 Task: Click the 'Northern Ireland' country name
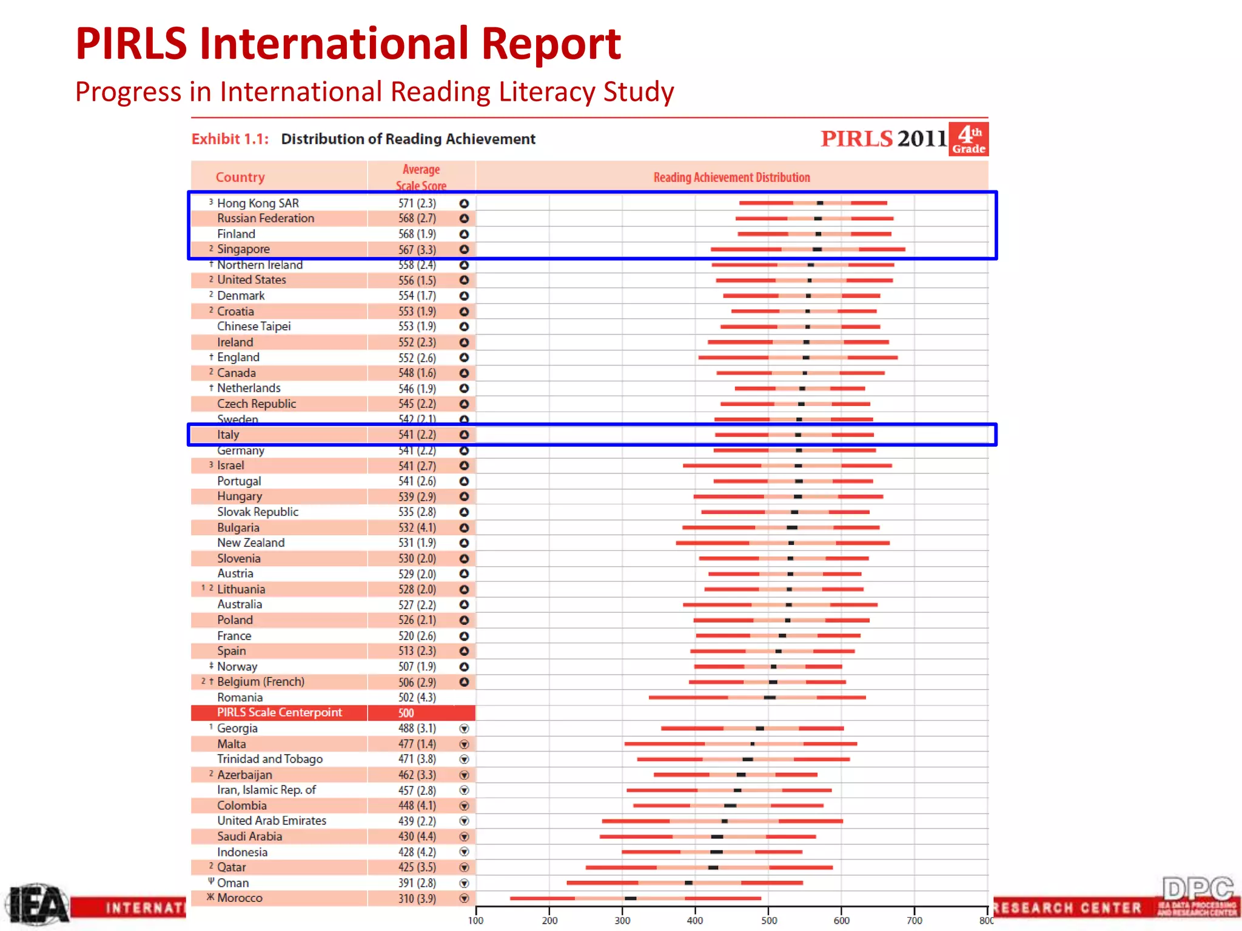tap(260, 265)
